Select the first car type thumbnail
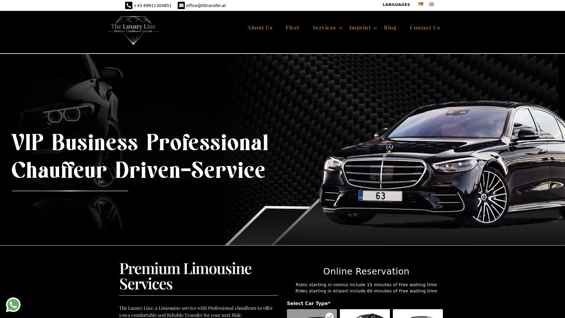The image size is (565, 318). pos(312,315)
